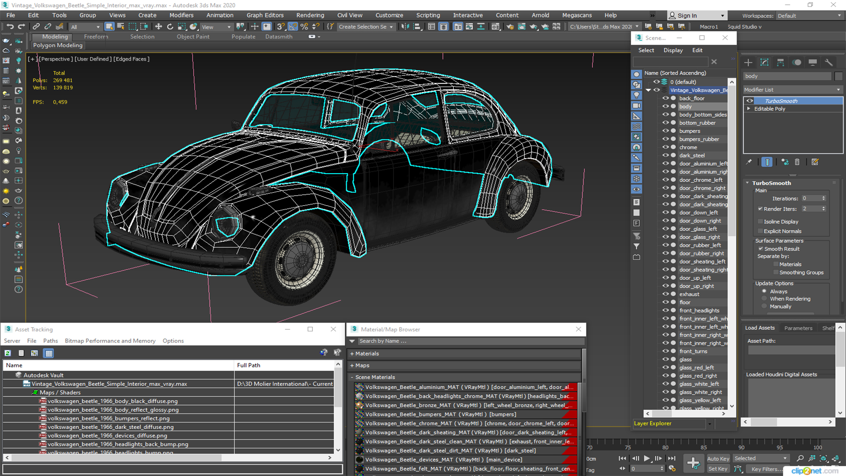Click Select by Name toolbar icon
This screenshot has width=846, height=476.
pos(121,27)
